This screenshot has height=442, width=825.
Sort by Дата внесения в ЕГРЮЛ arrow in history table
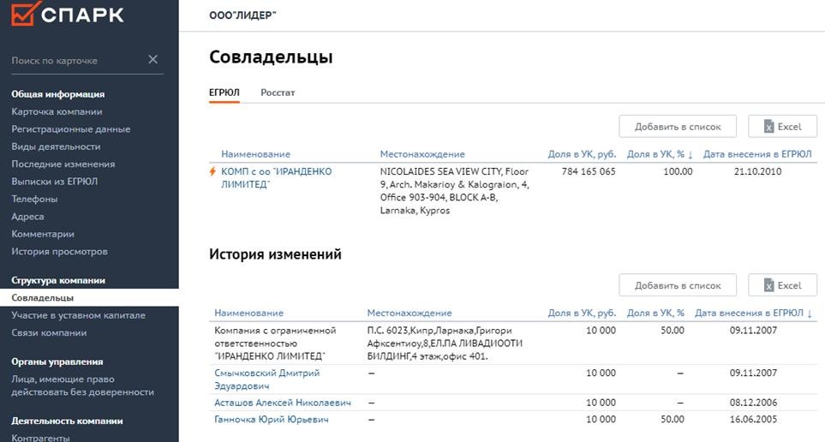[810, 314]
